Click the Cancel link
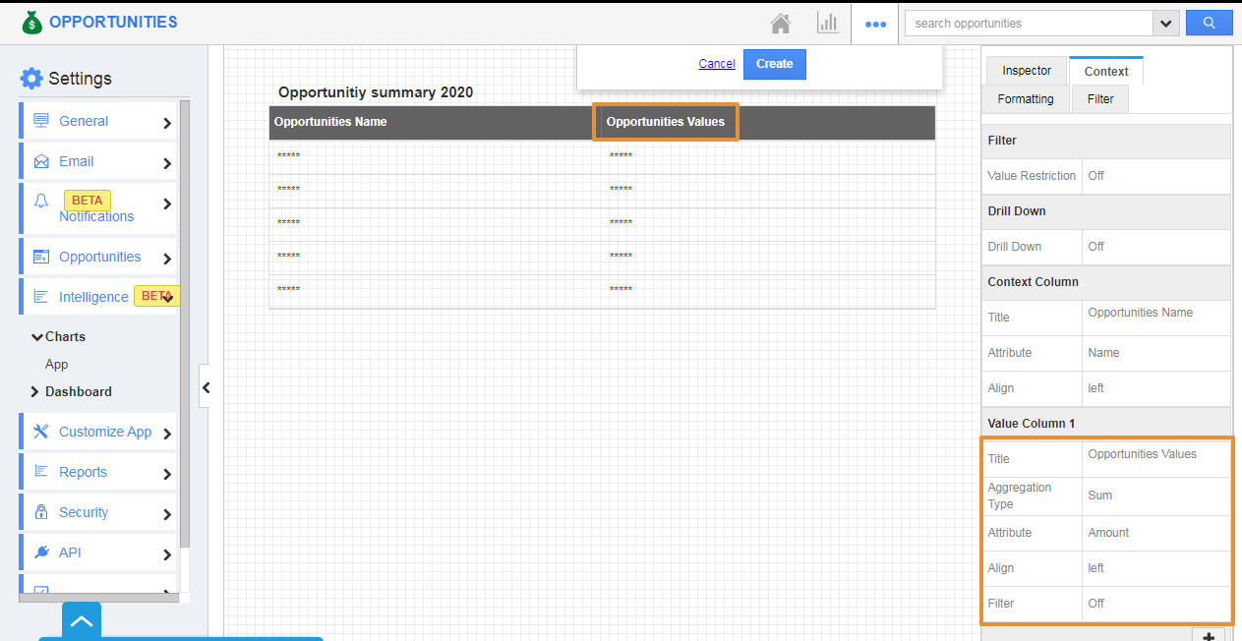 click(x=717, y=64)
